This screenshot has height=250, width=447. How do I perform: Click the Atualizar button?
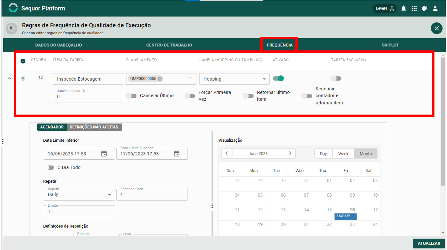(x=429, y=243)
